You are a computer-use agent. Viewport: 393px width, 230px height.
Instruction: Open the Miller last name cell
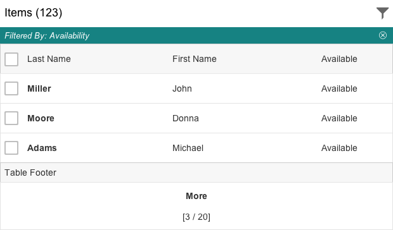(39, 88)
